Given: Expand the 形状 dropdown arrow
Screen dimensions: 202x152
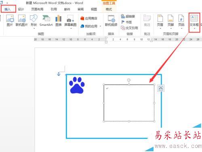Looking at the screenshot, I should (34, 28).
